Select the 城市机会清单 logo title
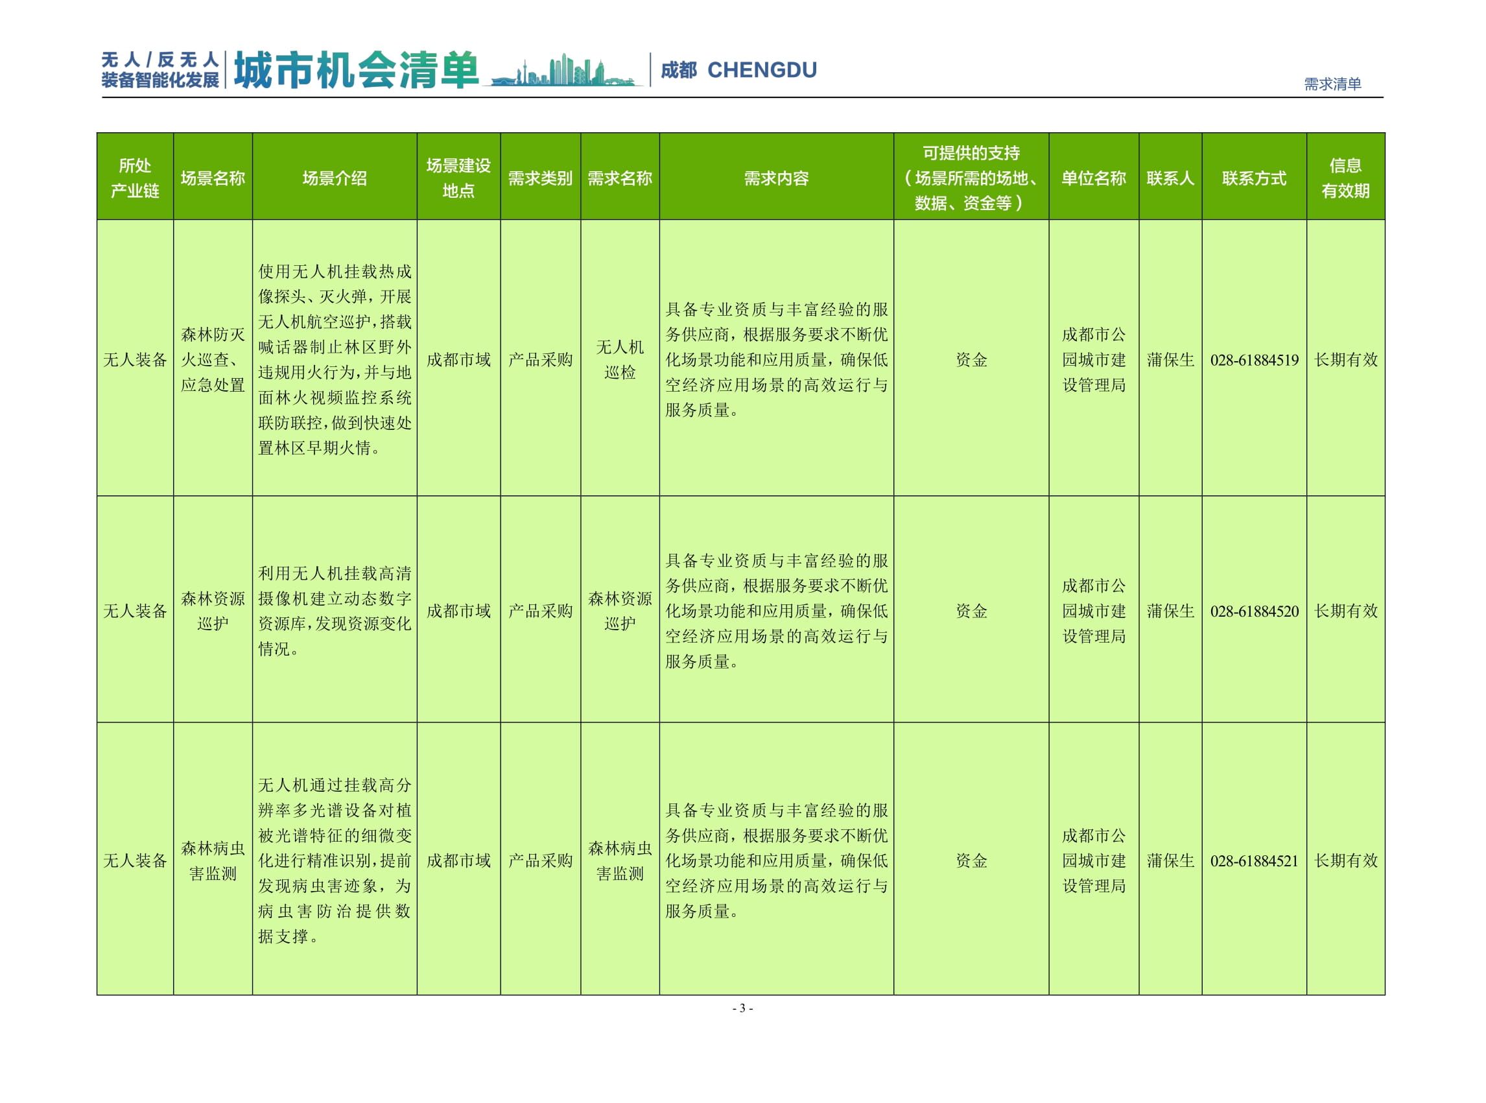Image resolution: width=1486 pixels, height=1103 pixels. pyautogui.click(x=364, y=70)
